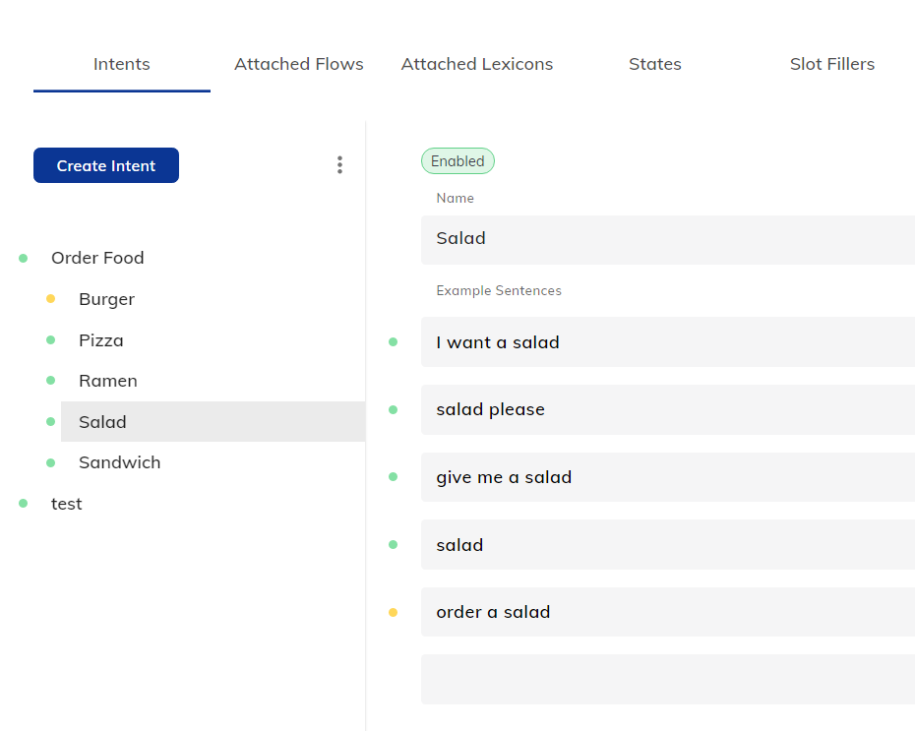915x731 pixels.
Task: Select the Ramen intent
Action: [x=108, y=381]
